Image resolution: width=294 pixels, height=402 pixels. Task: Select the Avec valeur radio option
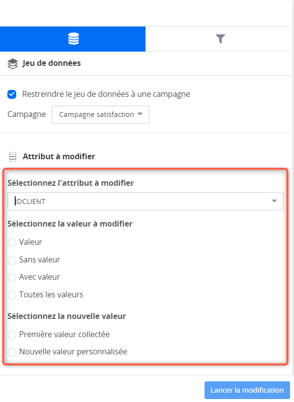(12, 277)
